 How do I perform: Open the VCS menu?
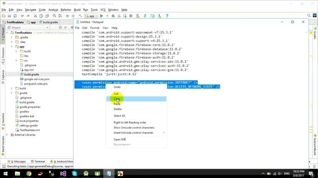(103, 10)
